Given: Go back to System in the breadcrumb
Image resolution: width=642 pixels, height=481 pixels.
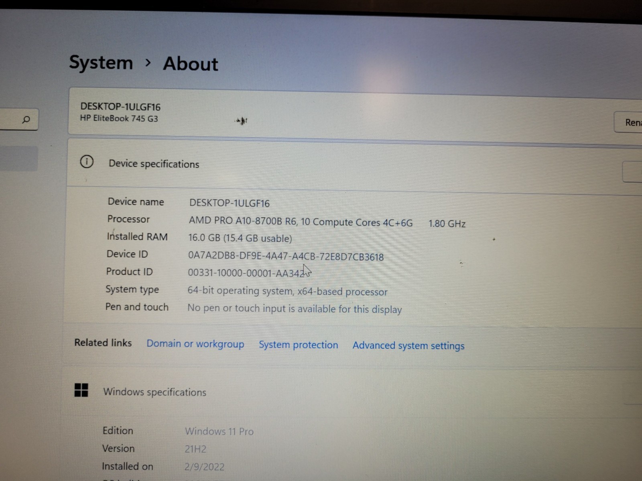Looking at the screenshot, I should (101, 63).
